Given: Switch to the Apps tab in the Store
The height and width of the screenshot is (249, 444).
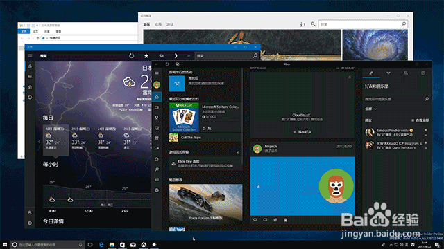Looking at the screenshot, I should tap(158, 24).
